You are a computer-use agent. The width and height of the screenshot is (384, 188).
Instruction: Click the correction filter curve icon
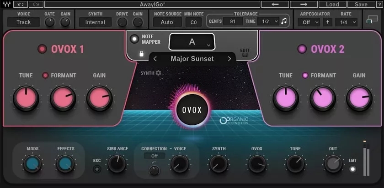tap(154, 162)
